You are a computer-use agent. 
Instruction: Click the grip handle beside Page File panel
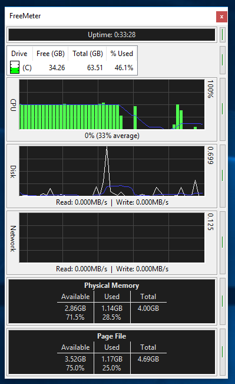point(222,352)
